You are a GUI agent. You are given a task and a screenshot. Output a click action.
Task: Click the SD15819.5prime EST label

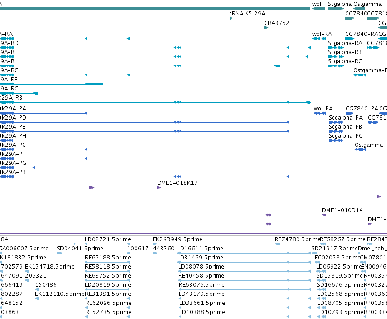(x=340, y=276)
